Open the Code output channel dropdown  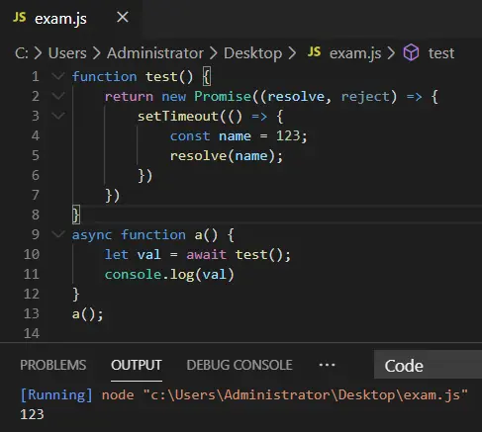point(428,366)
